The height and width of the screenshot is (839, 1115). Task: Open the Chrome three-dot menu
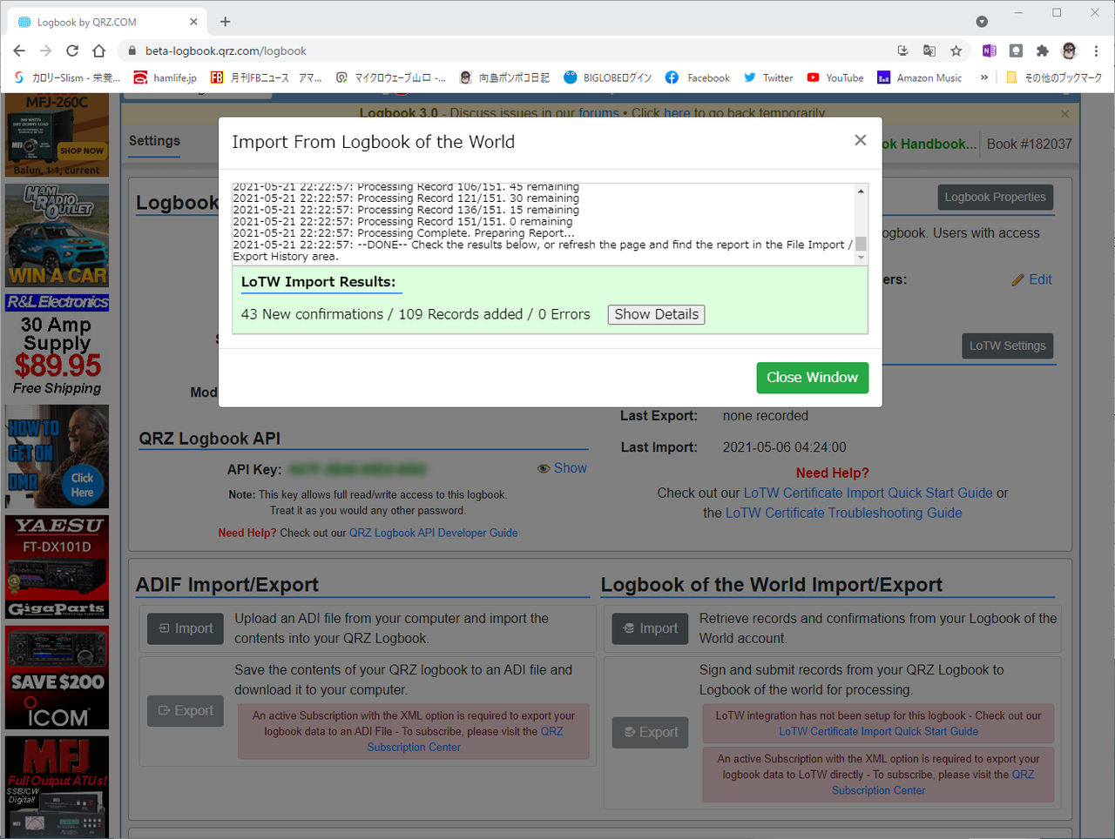(1097, 50)
